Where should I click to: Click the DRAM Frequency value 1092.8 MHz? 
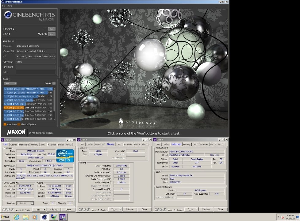(x=121, y=166)
